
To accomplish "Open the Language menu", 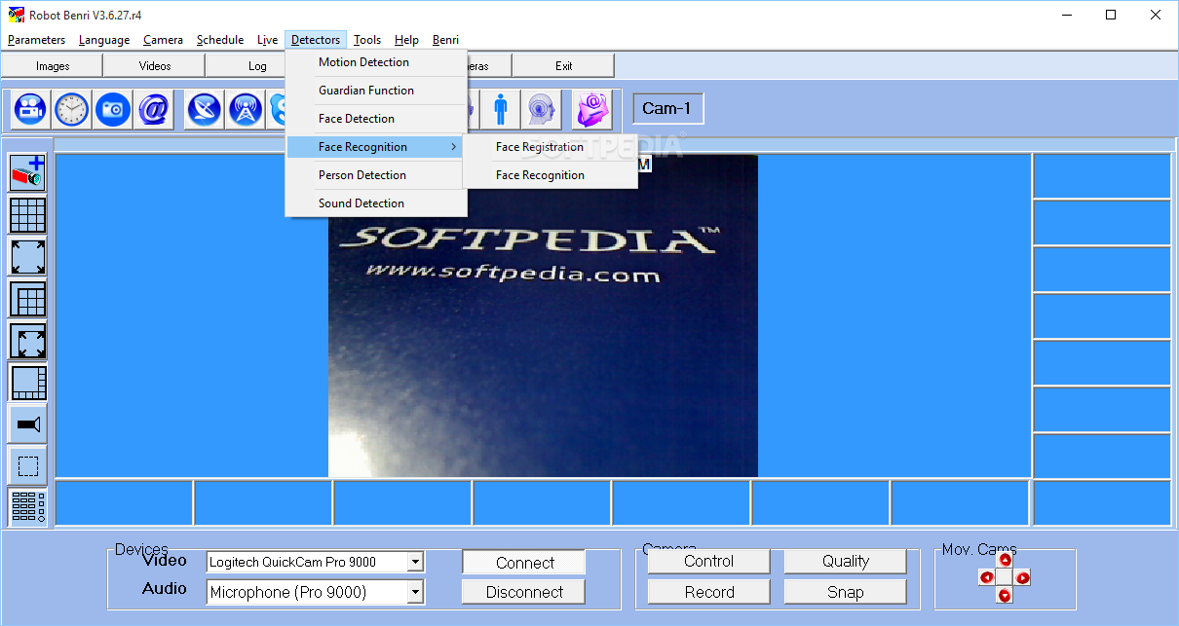I will coord(104,40).
